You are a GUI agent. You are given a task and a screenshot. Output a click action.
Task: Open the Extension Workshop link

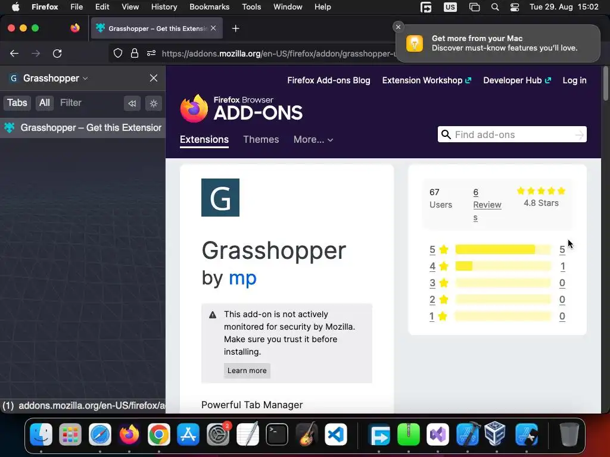[427, 80]
